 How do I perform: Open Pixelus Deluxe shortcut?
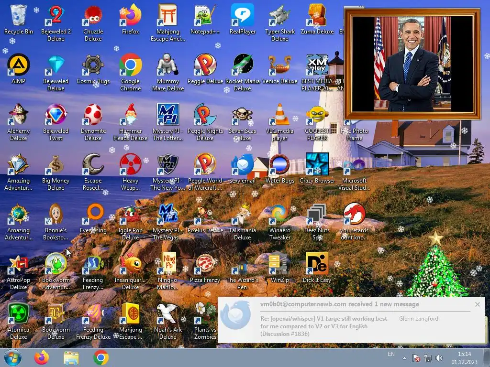[x=205, y=218]
